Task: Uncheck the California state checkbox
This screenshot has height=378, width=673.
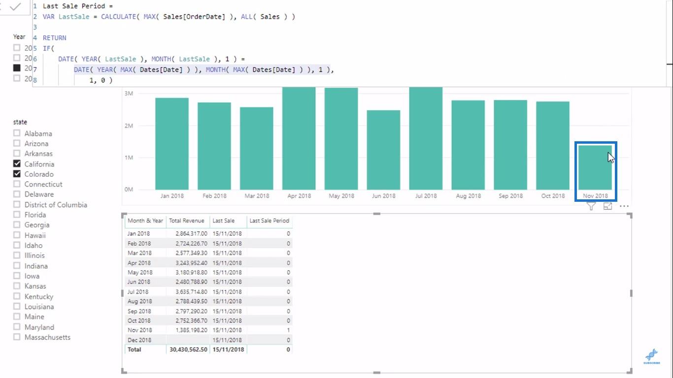Action: click(17, 163)
